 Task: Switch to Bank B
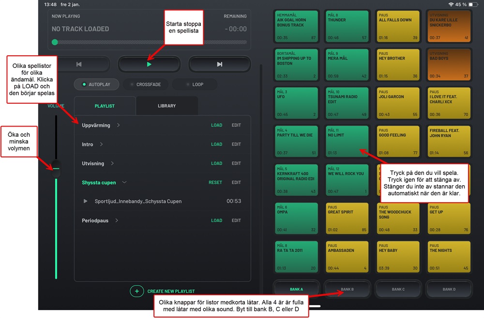pyautogui.click(x=347, y=289)
